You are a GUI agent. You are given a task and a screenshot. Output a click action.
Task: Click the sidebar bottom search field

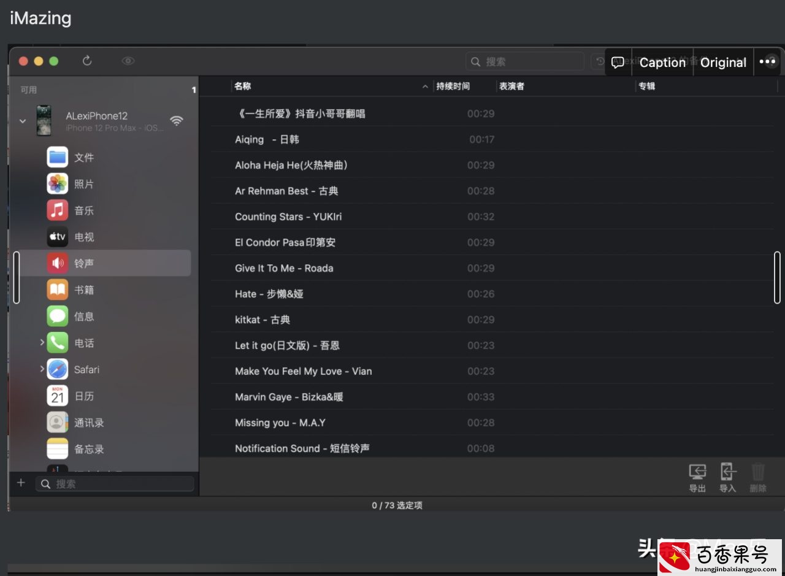(115, 483)
